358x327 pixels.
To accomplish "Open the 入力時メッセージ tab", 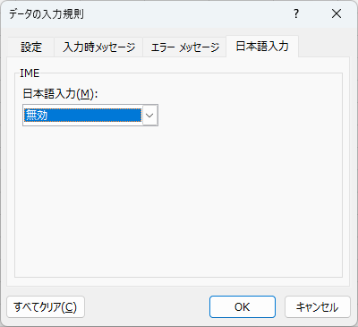I will (98, 47).
